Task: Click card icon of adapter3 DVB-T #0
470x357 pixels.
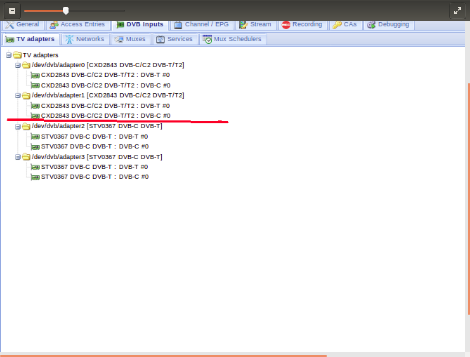Action: pos(35,167)
